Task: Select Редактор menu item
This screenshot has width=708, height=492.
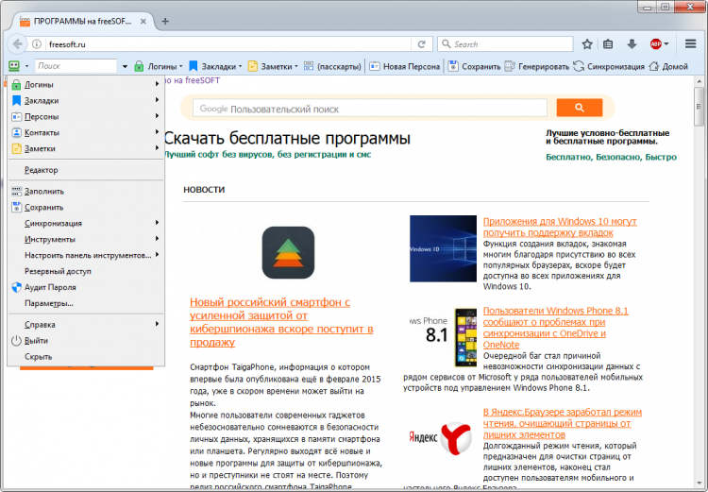Action: tap(86, 170)
